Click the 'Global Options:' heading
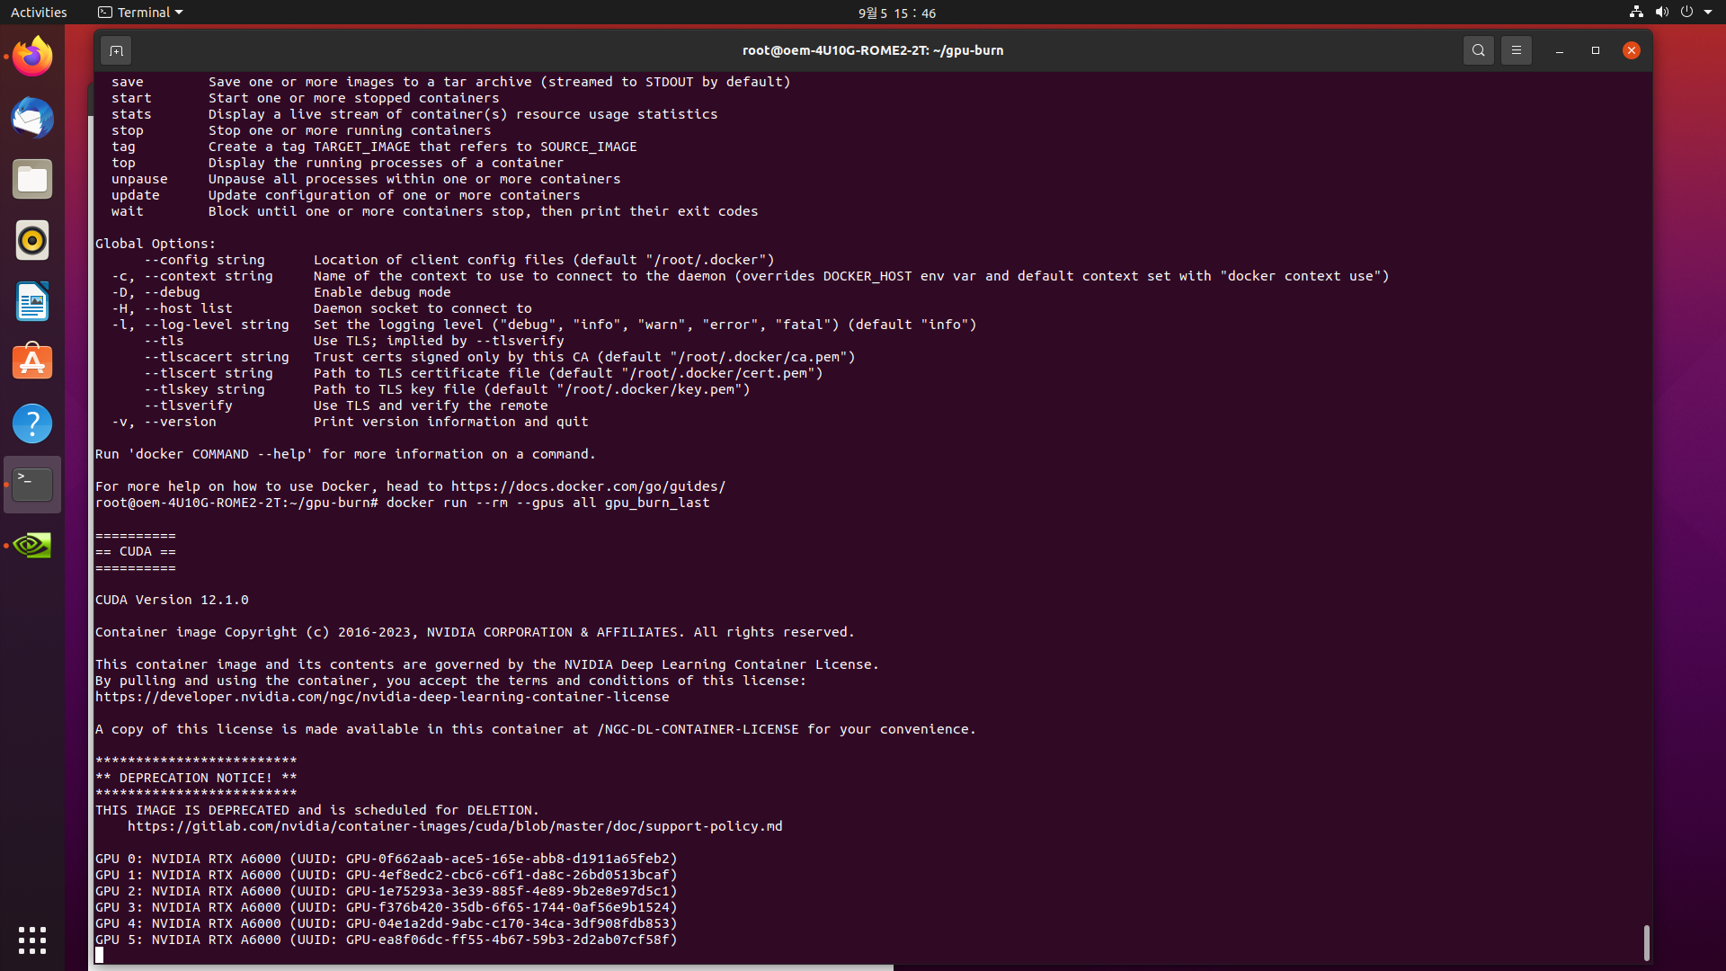 pos(156,244)
